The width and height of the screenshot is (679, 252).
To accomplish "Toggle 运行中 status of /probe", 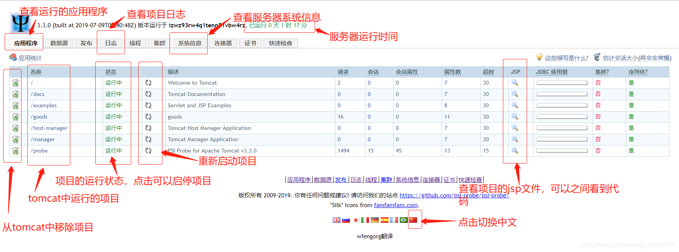I will point(114,151).
